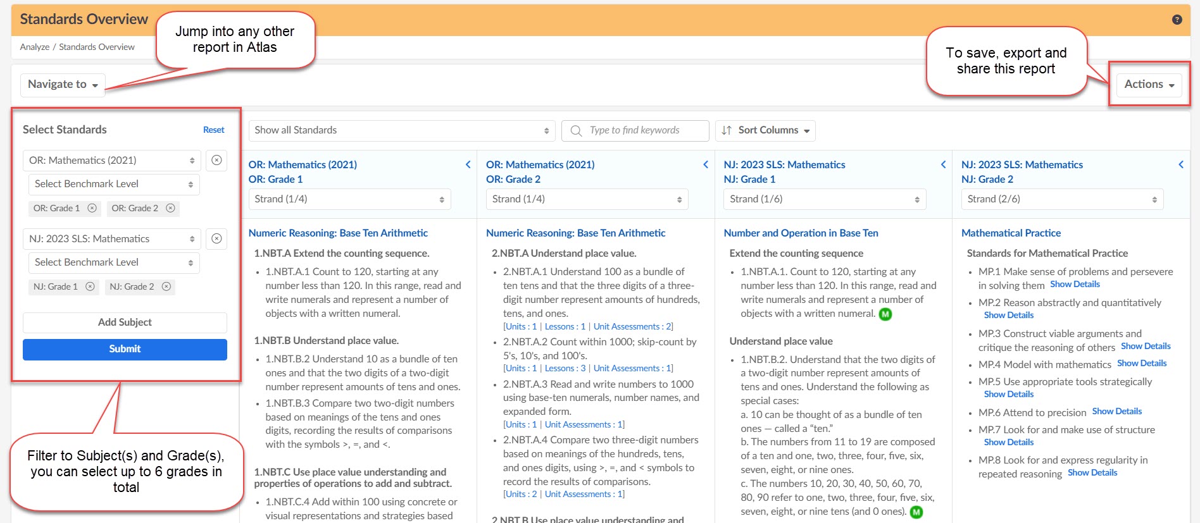1200x523 pixels.
Task: Open the NJ: 2023 SLS: Mathematics select
Action: (111, 239)
